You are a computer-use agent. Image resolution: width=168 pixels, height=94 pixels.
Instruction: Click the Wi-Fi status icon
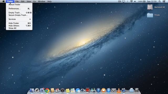click(132, 1)
